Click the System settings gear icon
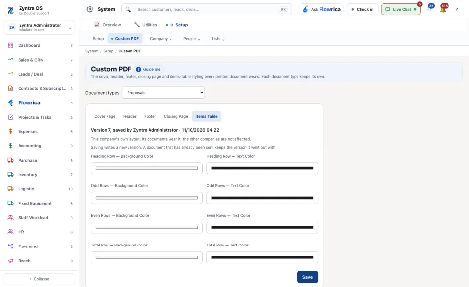Image resolution: width=469 pixels, height=287 pixels. pos(90,9)
